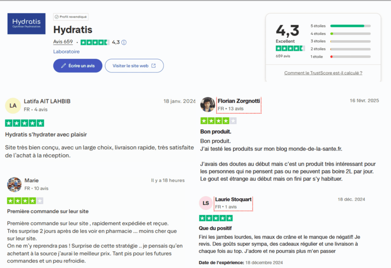Click the Visiter le site web button
The image size is (391, 268).
pos(134,66)
